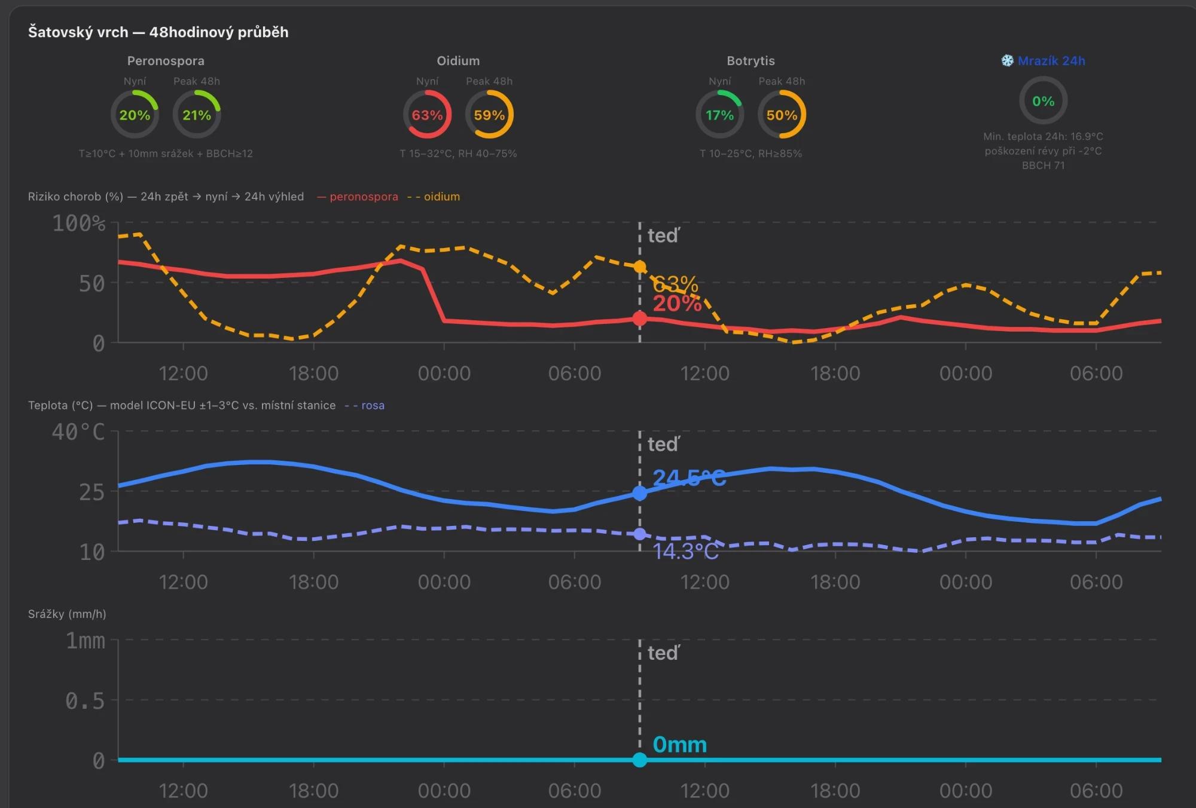Viewport: 1196px width, 808px height.
Task: Click the Peronospora Peak 48h 21% gauge
Action: point(197,115)
